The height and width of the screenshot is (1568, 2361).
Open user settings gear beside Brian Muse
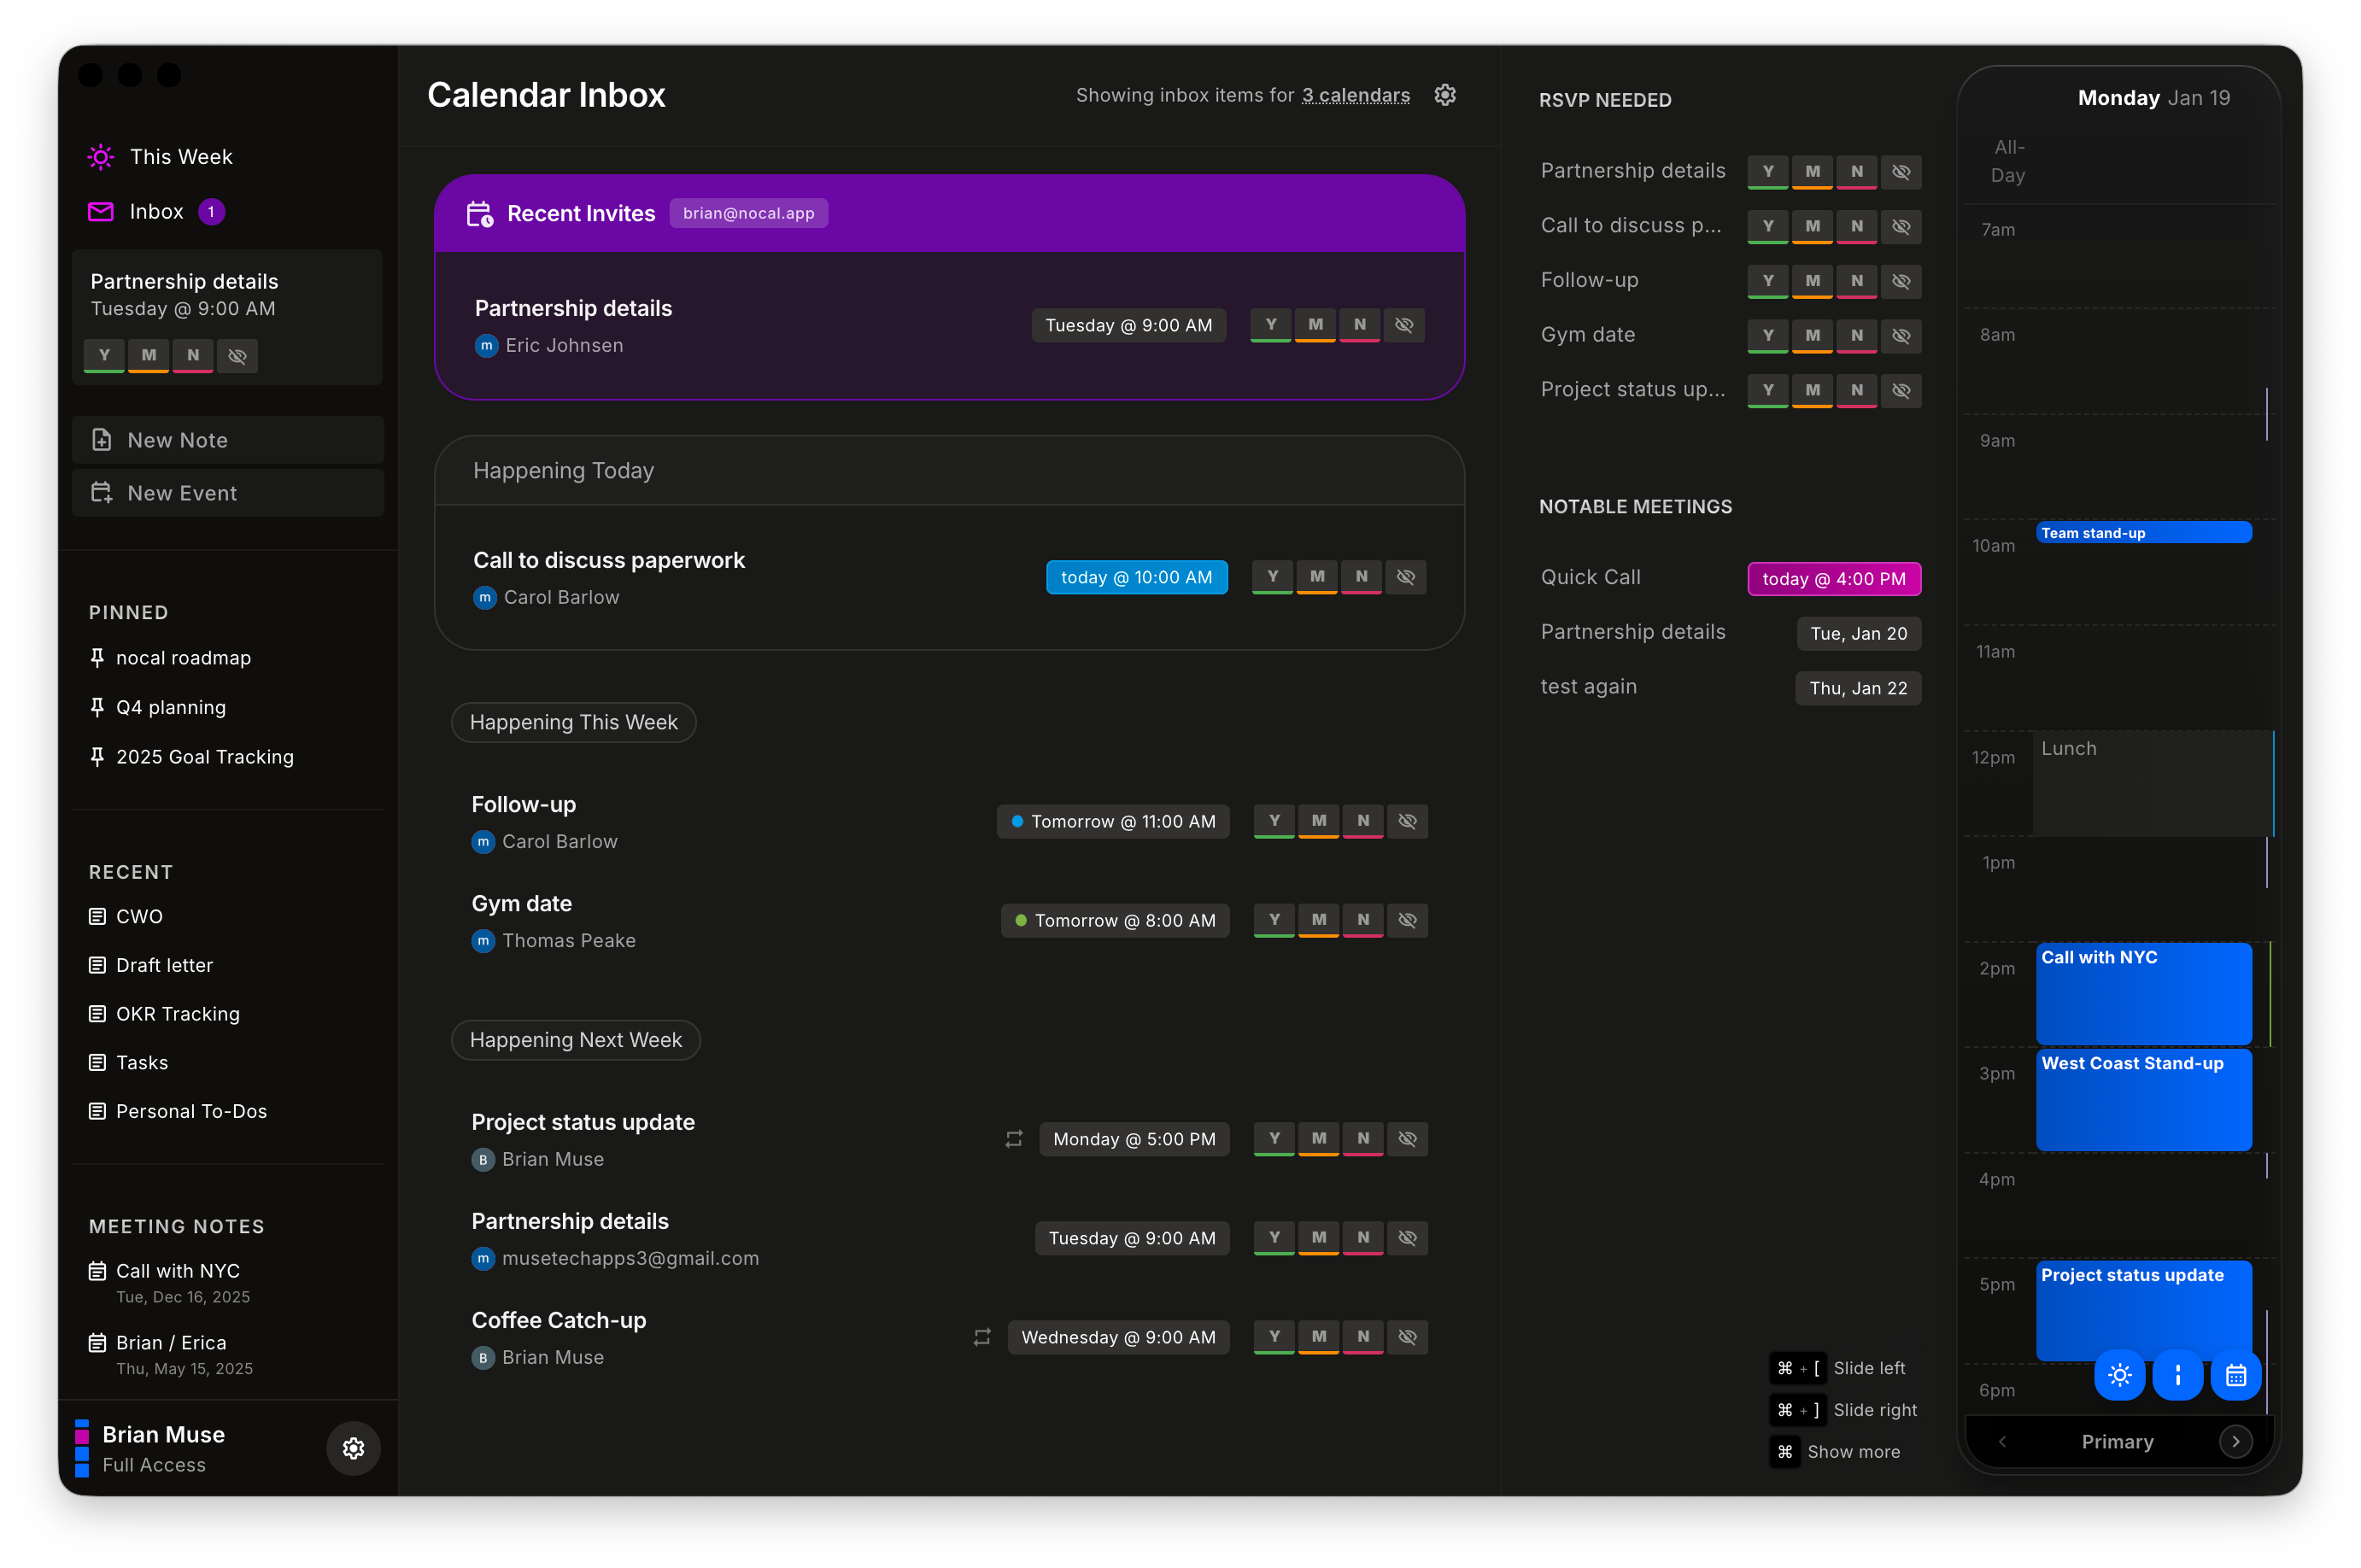(x=353, y=1448)
